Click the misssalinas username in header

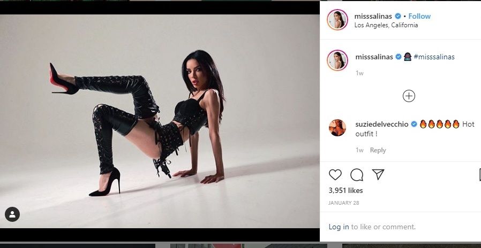pyautogui.click(x=373, y=17)
